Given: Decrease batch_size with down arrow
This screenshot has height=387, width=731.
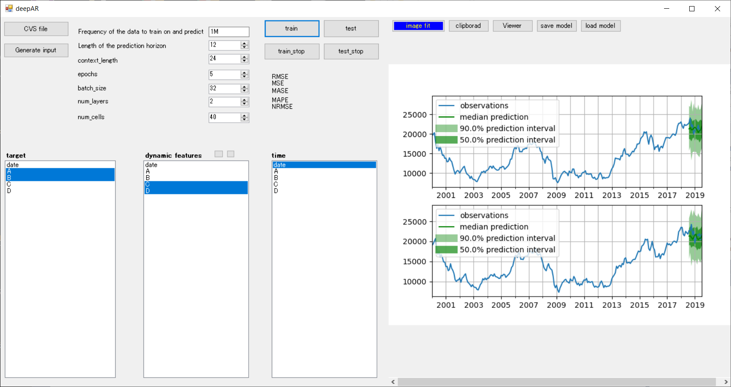Looking at the screenshot, I should [244, 90].
